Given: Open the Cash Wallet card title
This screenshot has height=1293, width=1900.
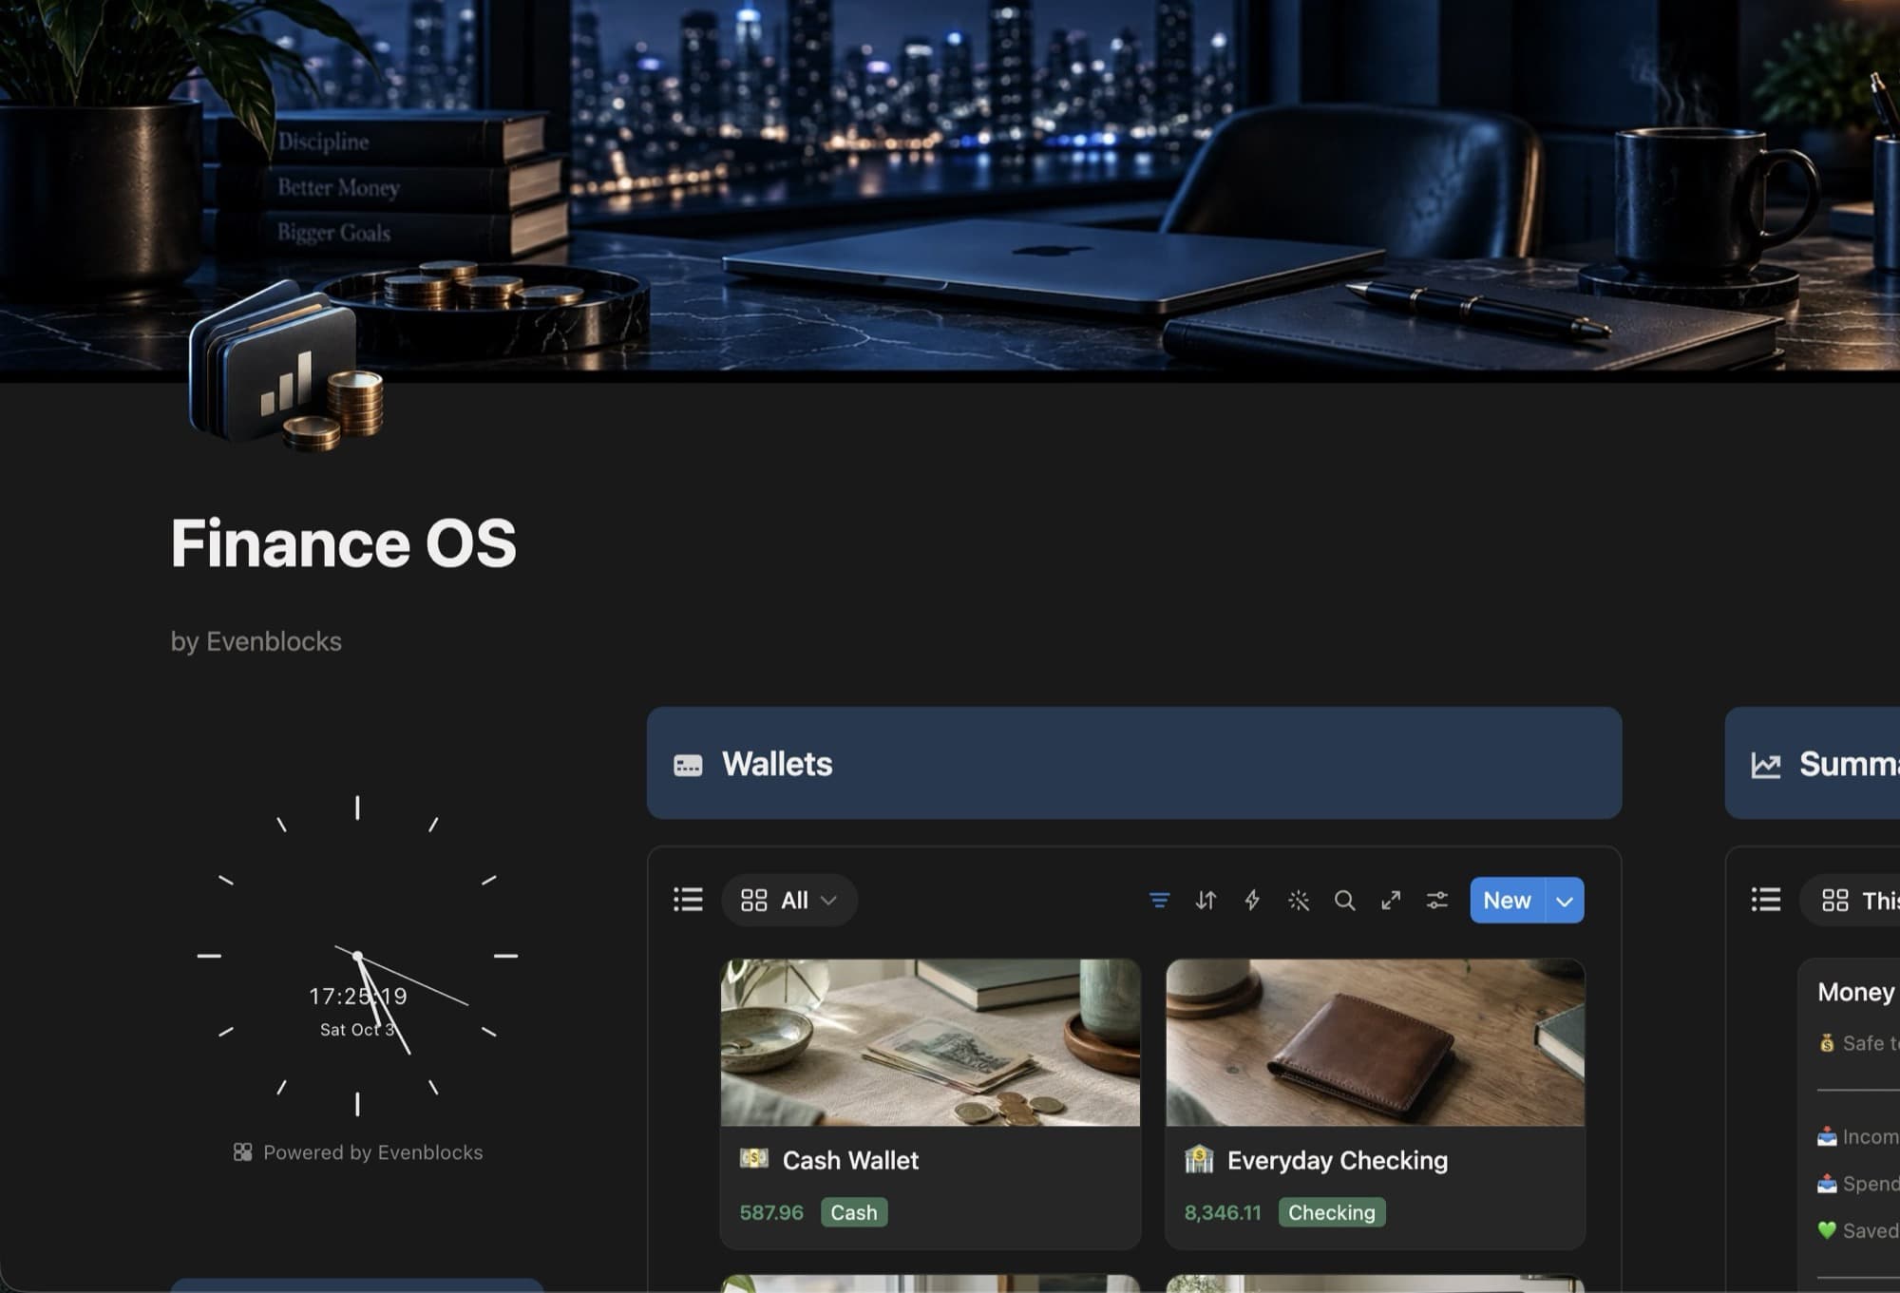Looking at the screenshot, I should (850, 1160).
